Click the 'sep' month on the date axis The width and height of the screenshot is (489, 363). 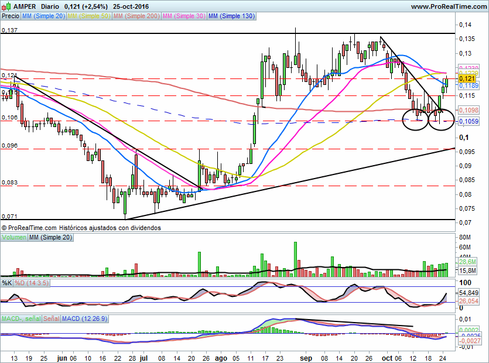tap(306, 358)
